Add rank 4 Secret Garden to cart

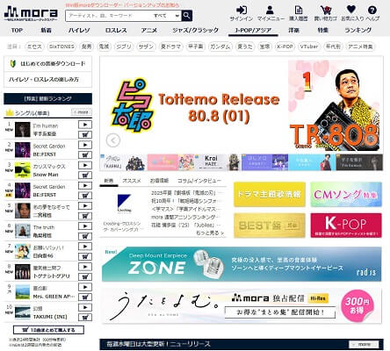coord(85,196)
